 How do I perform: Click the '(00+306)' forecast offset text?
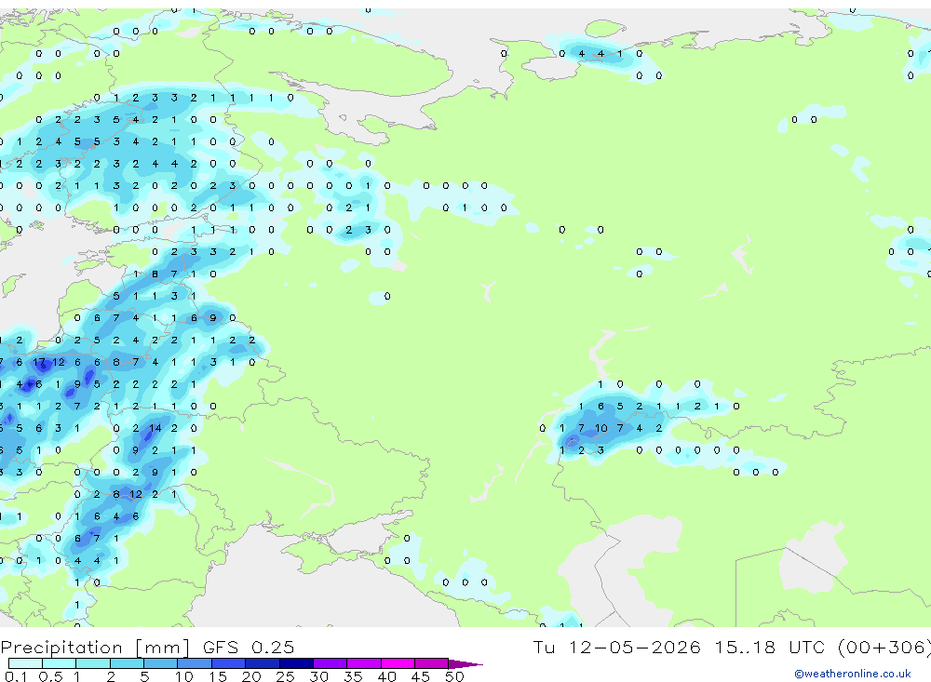[x=884, y=647]
